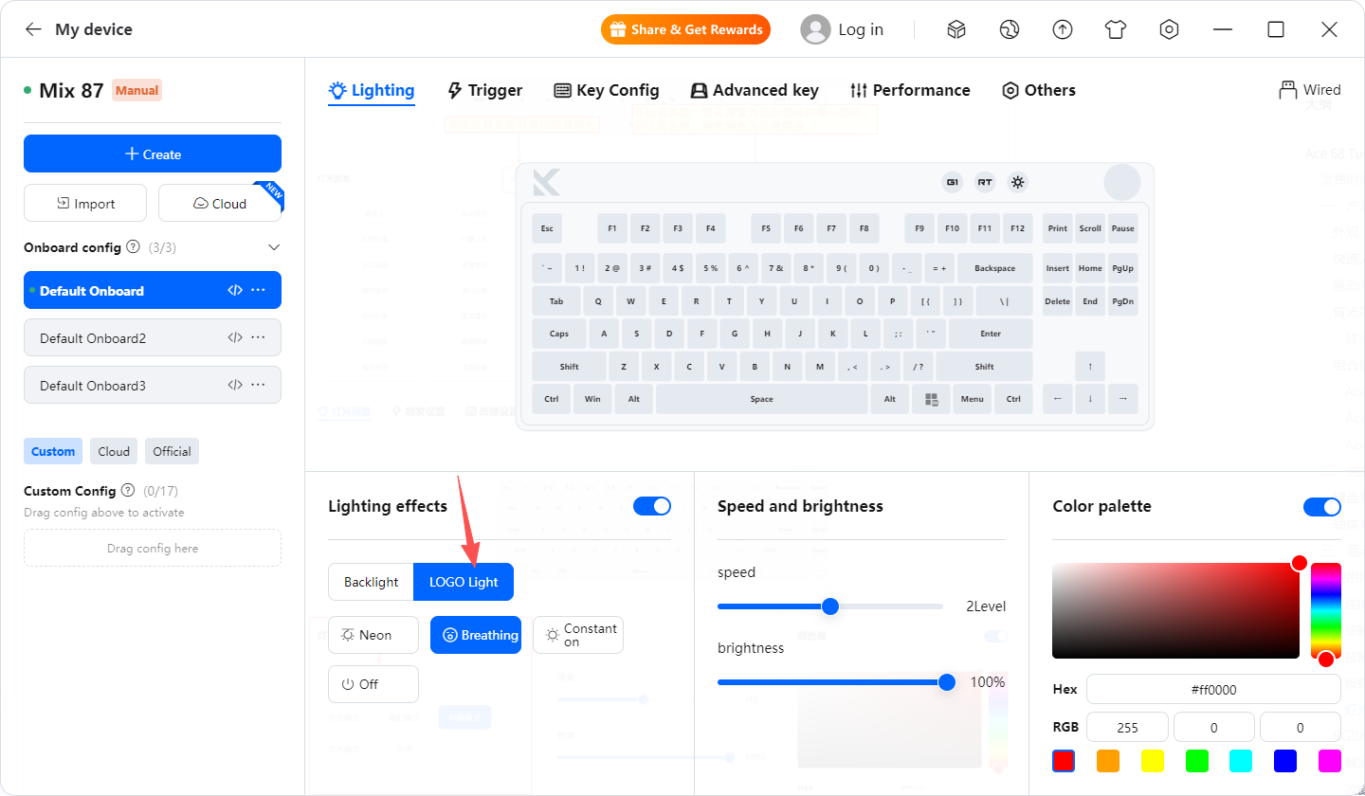1365x796 pixels.
Task: Go back using the My device arrow
Action: click(33, 29)
